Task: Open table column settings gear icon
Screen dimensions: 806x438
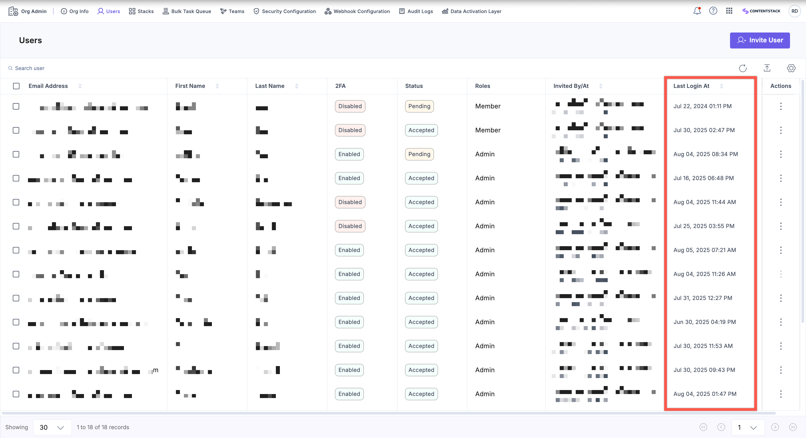Action: click(x=791, y=68)
